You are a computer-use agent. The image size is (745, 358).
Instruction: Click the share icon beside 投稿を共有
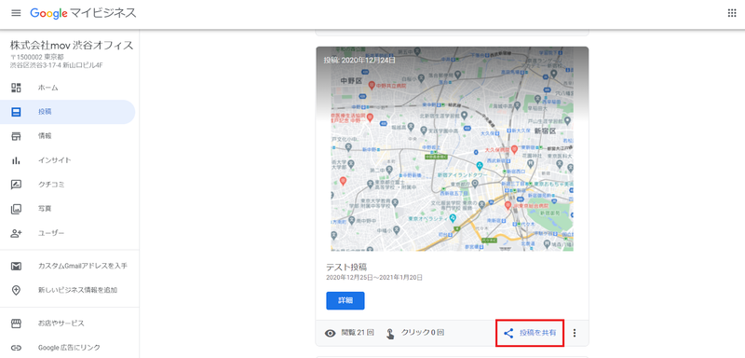pos(508,333)
